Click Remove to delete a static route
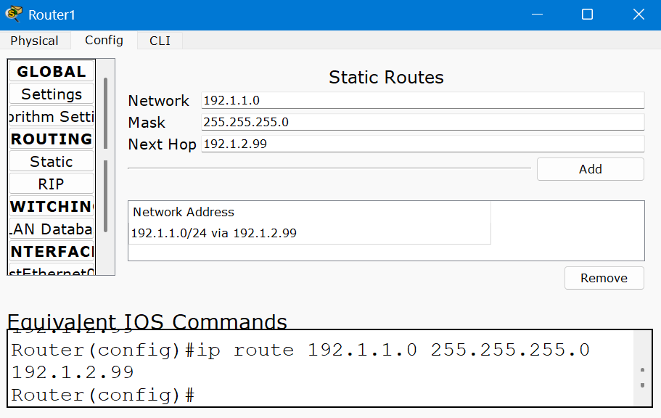 pos(604,278)
